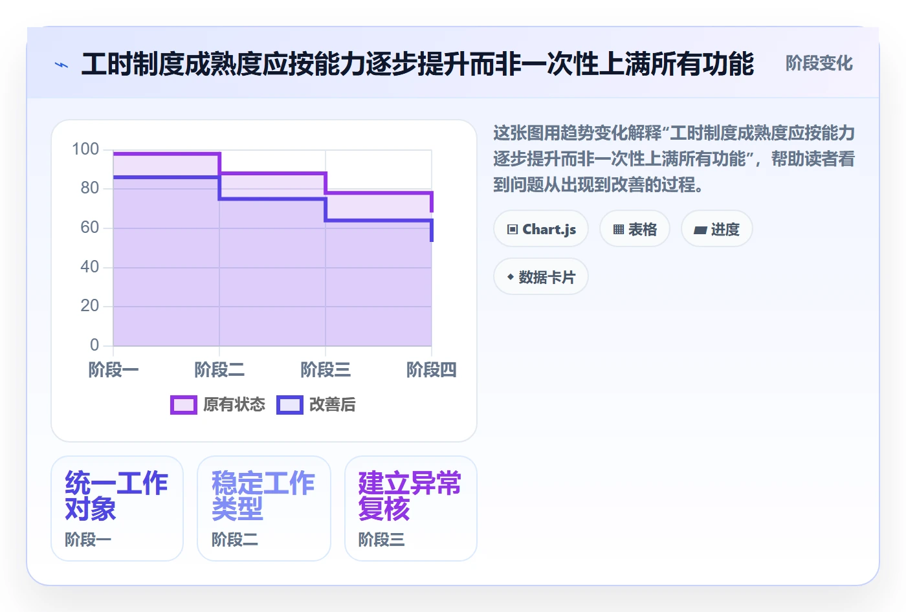The width and height of the screenshot is (906, 612).
Task: Click the description paragraph beside the chart
Action: (674, 159)
